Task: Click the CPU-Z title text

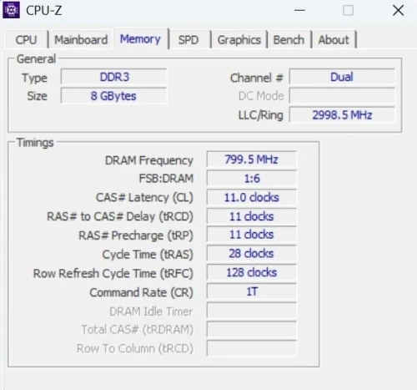Action: tap(43, 11)
